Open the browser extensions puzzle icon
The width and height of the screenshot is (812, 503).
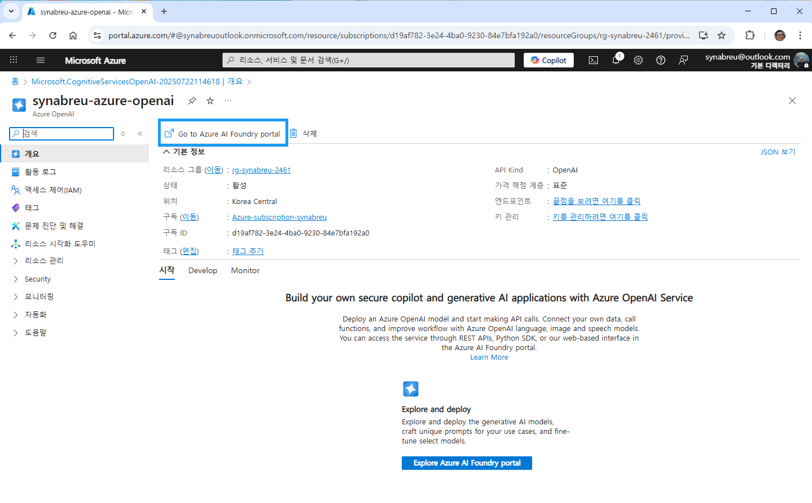[x=750, y=35]
